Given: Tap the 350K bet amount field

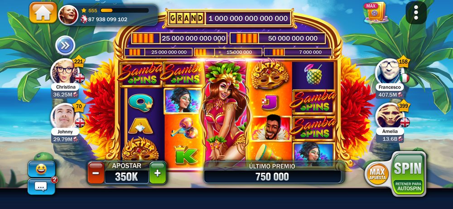Looking at the screenshot, I should click(126, 177).
